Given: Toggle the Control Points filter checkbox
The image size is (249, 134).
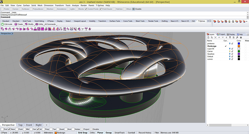Looking at the screenshot, I should (x=86, y=9).
